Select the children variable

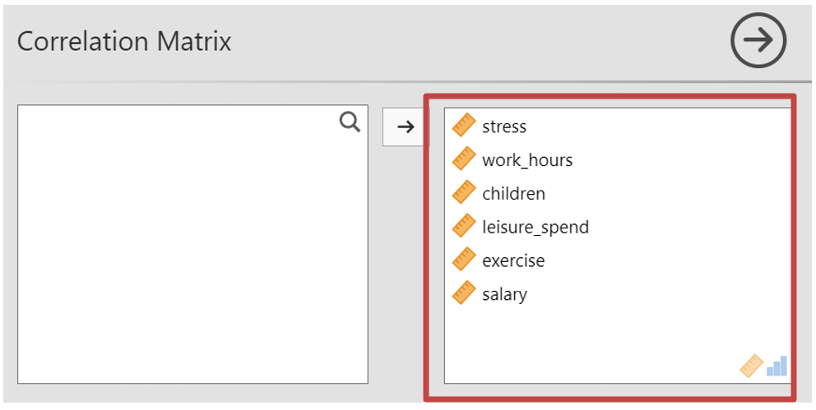click(x=513, y=194)
